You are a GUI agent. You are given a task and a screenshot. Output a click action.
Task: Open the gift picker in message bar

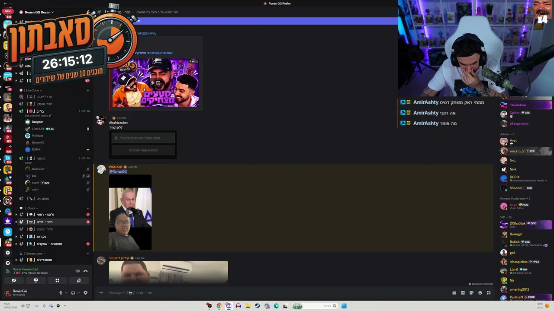point(454,293)
